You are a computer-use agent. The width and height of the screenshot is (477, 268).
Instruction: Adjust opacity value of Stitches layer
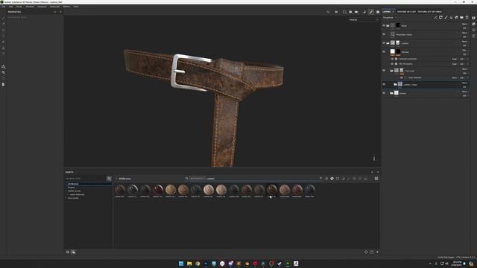pyautogui.click(x=464, y=54)
